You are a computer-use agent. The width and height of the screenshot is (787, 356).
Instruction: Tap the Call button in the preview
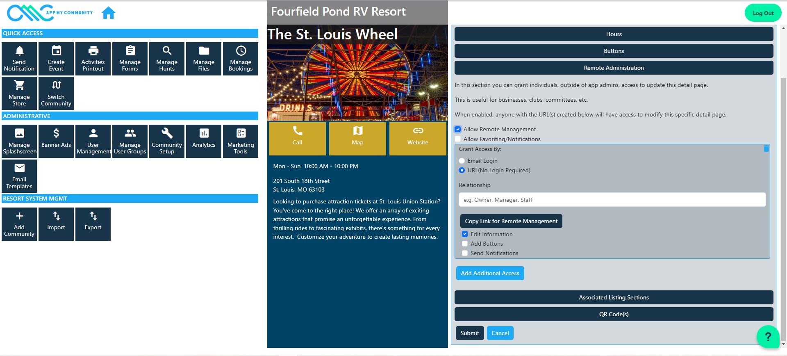(x=297, y=138)
